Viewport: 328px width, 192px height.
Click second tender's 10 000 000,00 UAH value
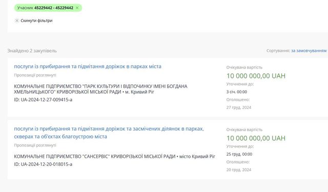point(256,138)
